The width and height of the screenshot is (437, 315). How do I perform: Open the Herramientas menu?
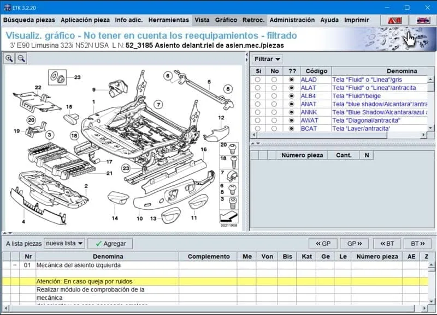(169, 20)
